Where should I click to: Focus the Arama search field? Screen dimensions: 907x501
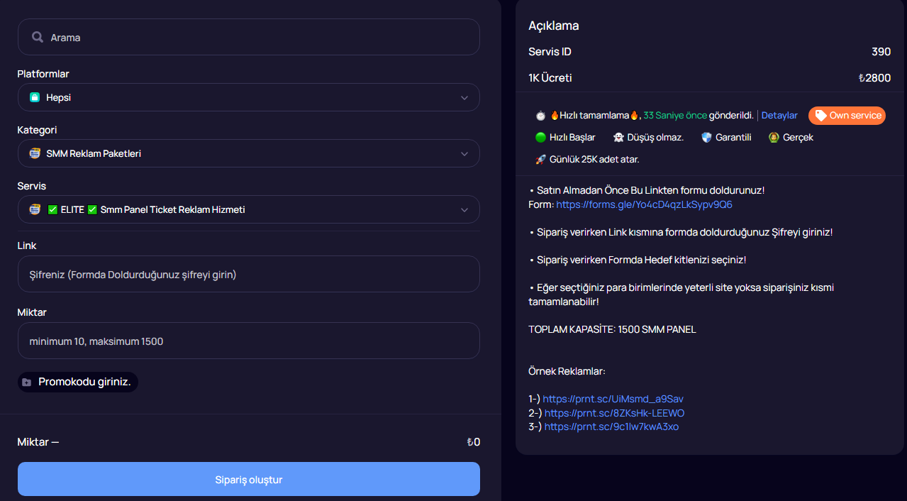click(249, 37)
